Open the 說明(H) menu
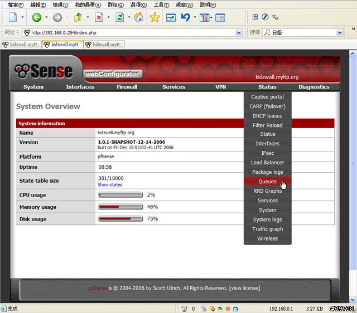357x313 pixels. pyautogui.click(x=208, y=5)
